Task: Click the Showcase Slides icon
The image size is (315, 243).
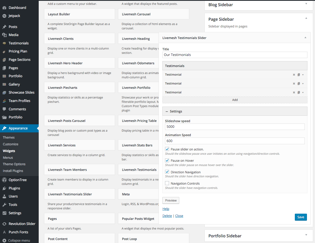Action: 4,93
